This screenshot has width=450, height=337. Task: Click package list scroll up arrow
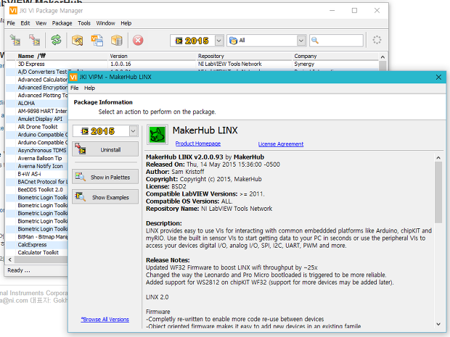click(382, 57)
